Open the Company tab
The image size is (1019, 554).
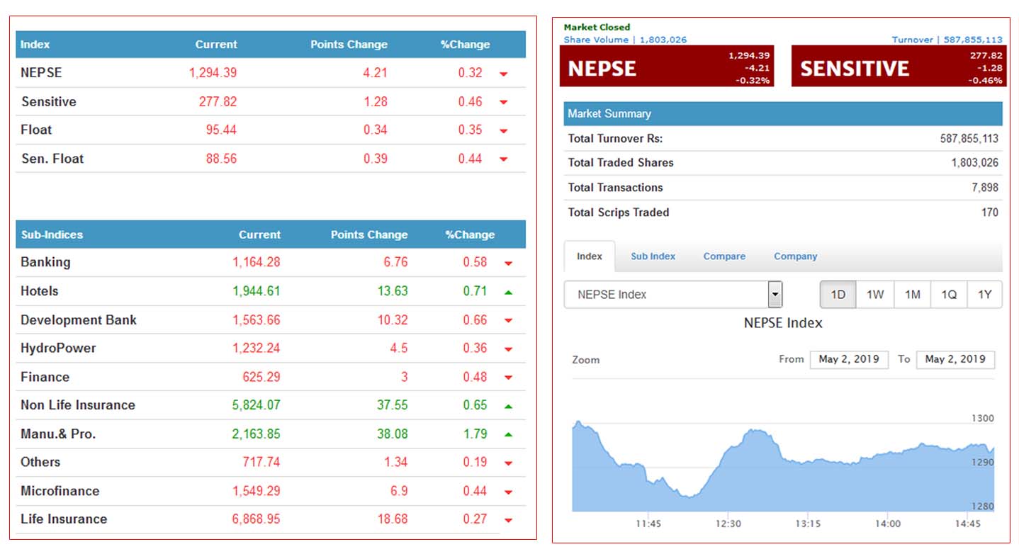(795, 256)
